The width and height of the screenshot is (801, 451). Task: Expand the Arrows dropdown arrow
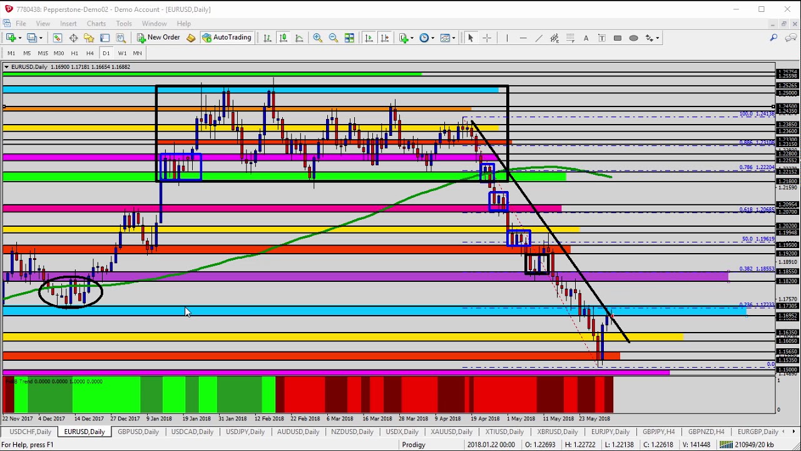click(x=657, y=38)
